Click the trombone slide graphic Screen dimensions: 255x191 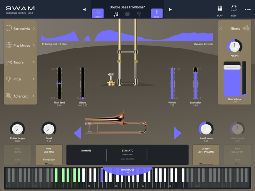[127, 52]
